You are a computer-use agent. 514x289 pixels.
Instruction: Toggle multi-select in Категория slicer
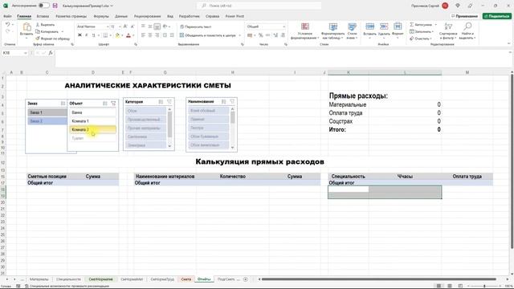[x=161, y=102]
